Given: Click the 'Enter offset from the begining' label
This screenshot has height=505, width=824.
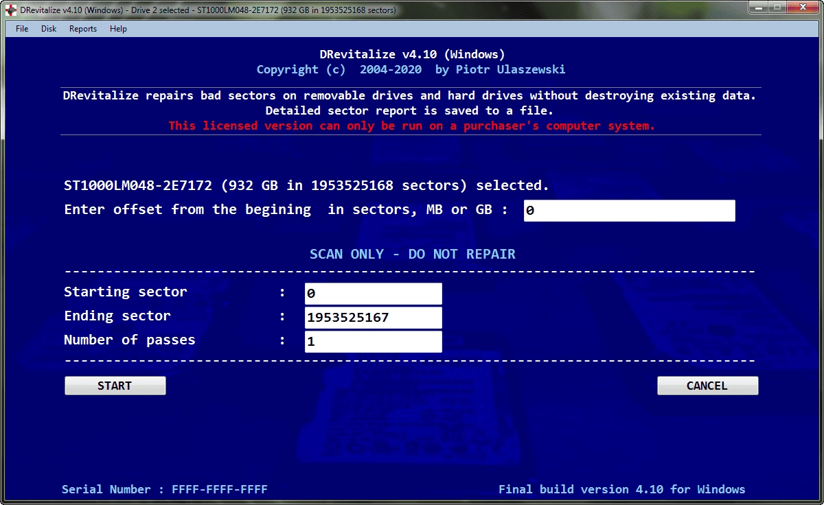Looking at the screenshot, I should [x=286, y=209].
